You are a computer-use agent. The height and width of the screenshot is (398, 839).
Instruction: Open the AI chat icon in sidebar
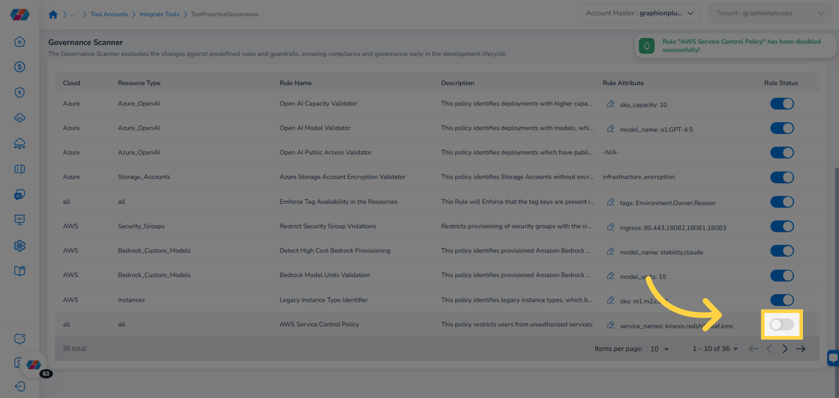(20, 194)
